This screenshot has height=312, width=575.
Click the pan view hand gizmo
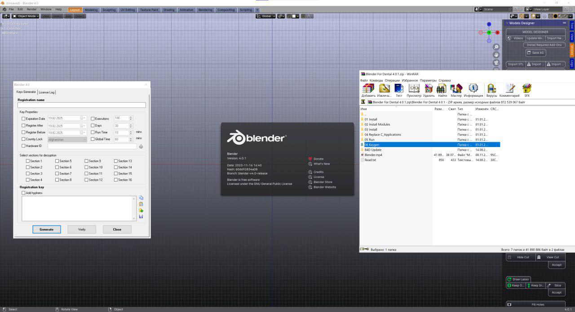[496, 55]
